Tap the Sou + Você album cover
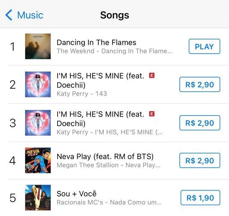Screen dimensions: 229x216 tap(38, 198)
